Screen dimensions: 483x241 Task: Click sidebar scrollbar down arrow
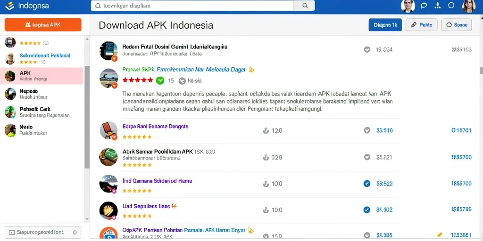pos(87,219)
